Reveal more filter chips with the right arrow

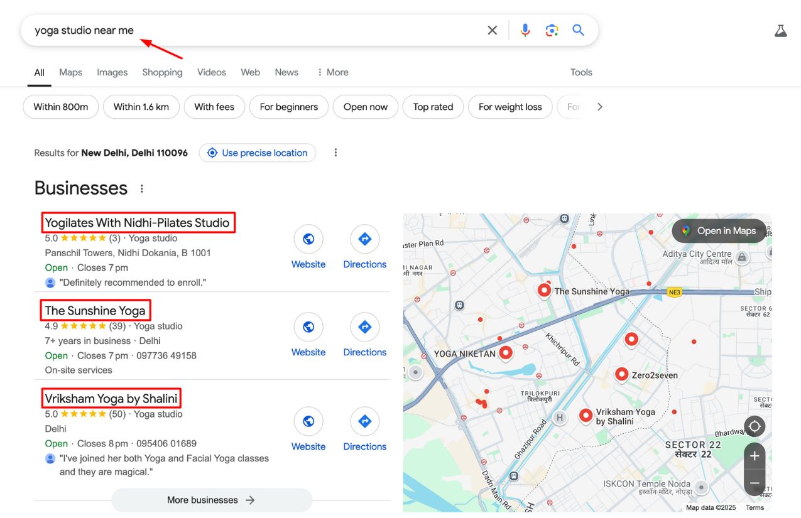point(600,107)
